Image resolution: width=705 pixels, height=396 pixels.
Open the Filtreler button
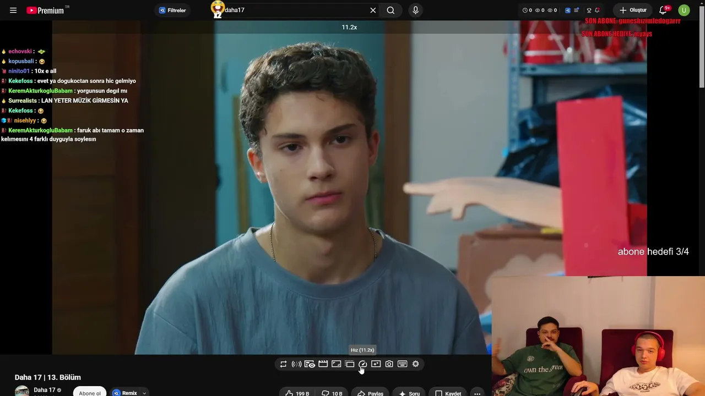172,10
